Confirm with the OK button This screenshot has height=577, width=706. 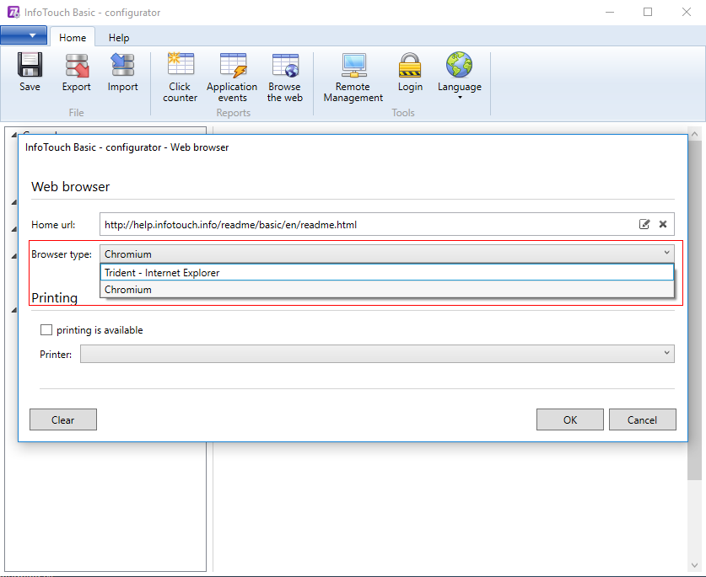point(570,419)
